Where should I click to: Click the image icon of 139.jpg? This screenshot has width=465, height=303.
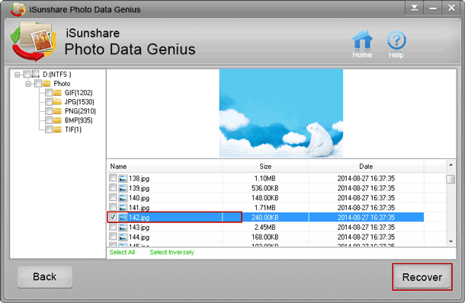[x=123, y=188]
